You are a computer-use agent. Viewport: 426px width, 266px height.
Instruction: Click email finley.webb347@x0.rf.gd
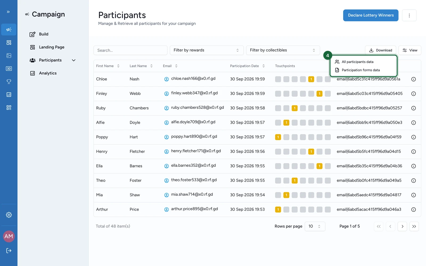coord(194,93)
